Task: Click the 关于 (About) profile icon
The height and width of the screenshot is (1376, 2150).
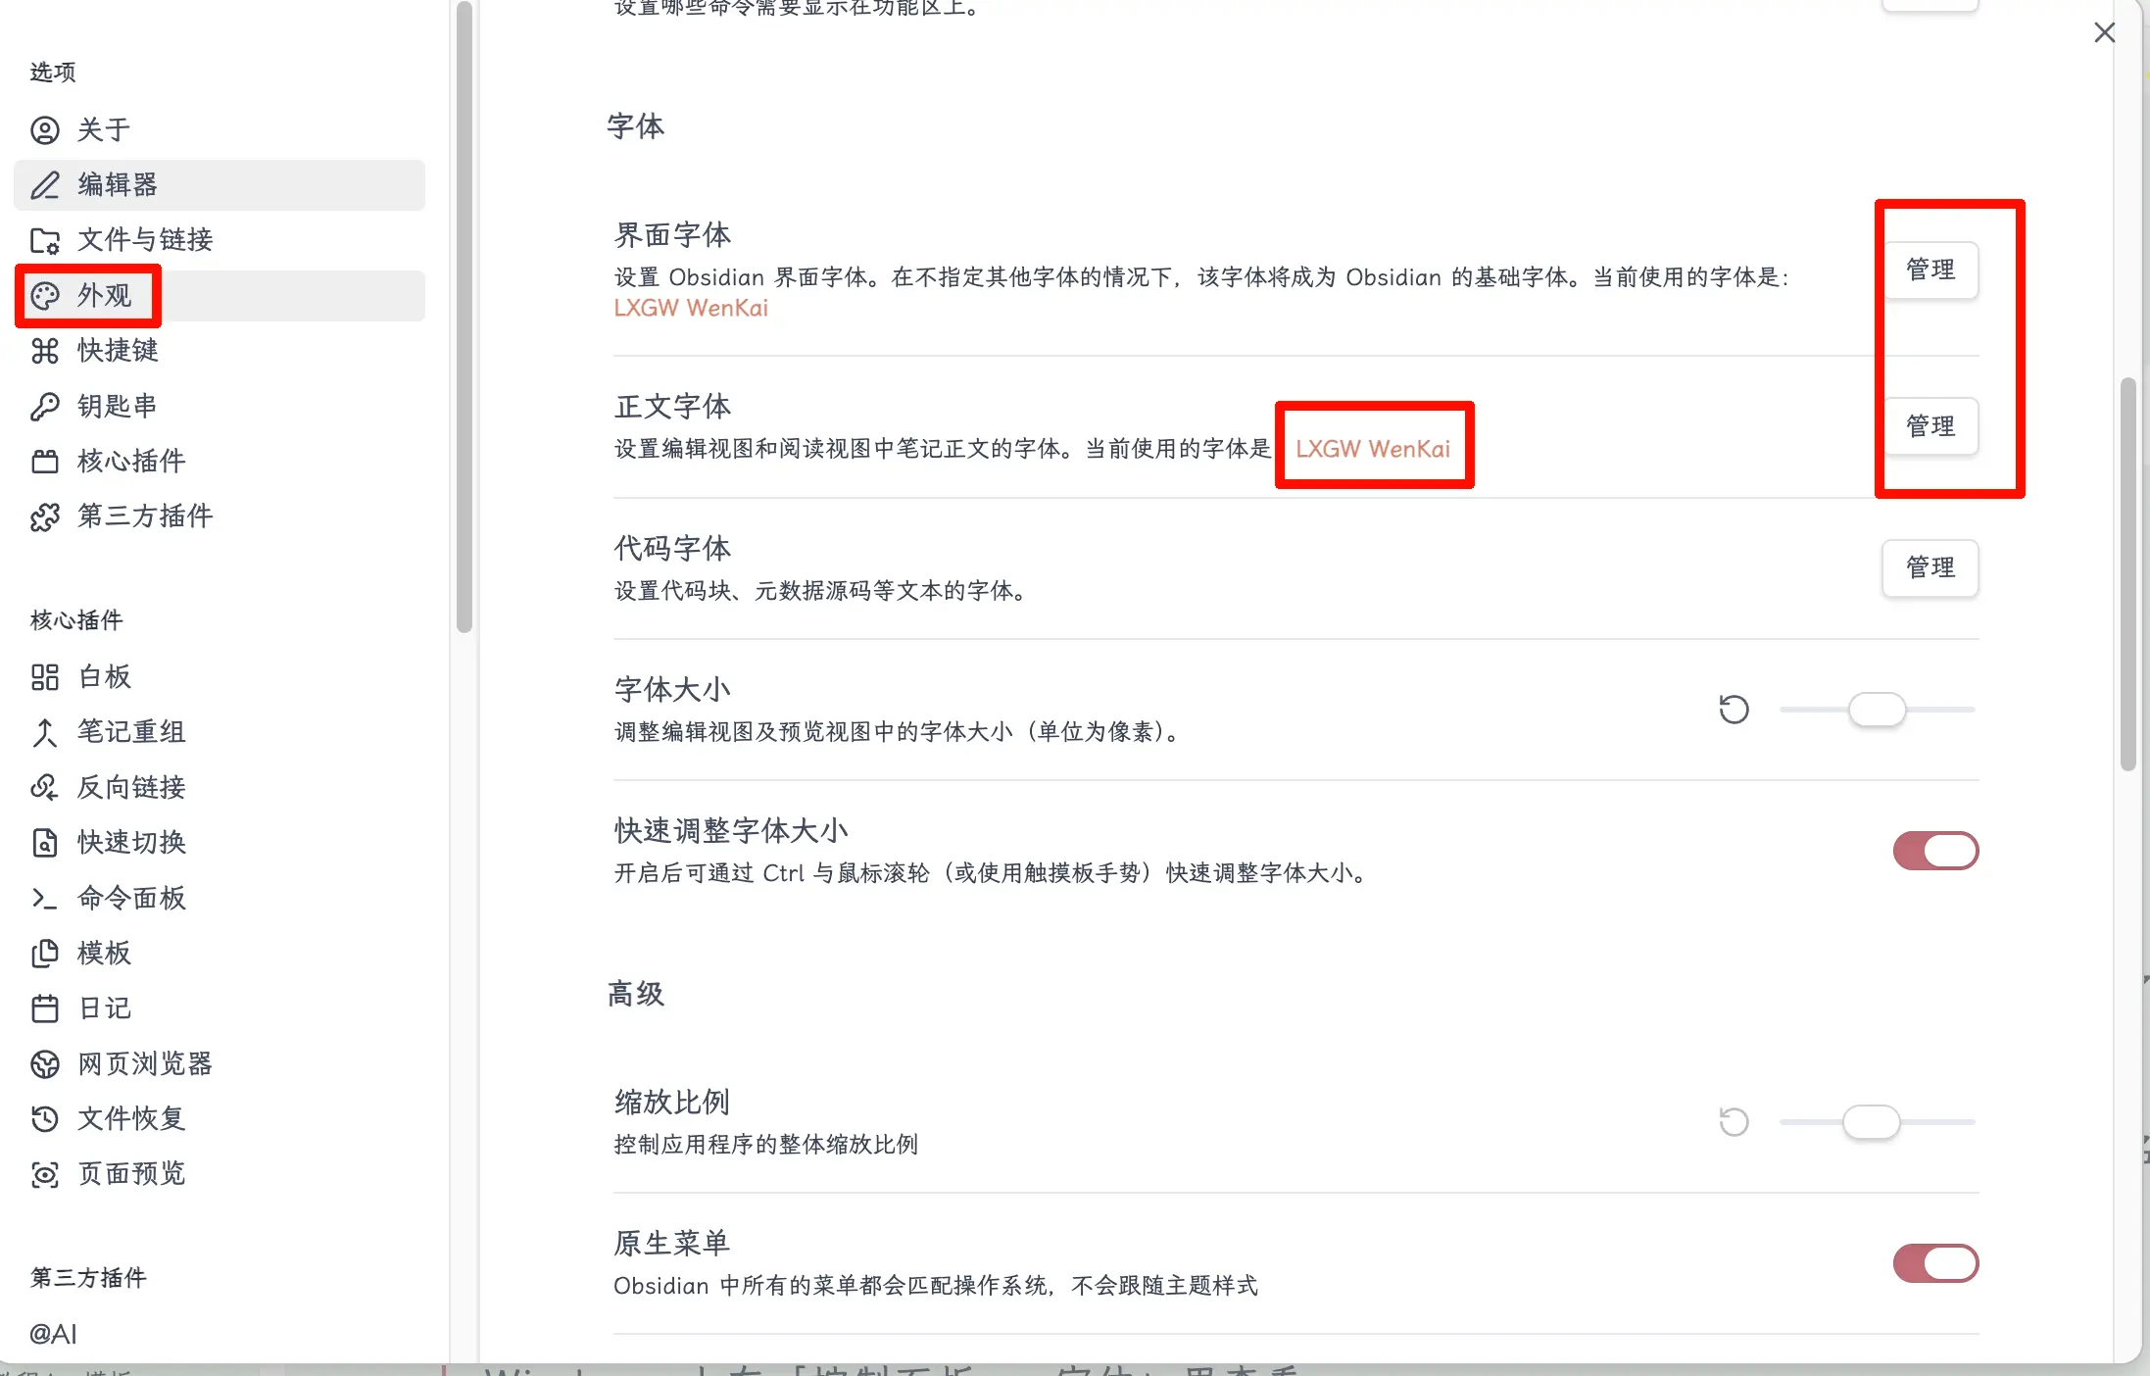Action: tap(45, 129)
